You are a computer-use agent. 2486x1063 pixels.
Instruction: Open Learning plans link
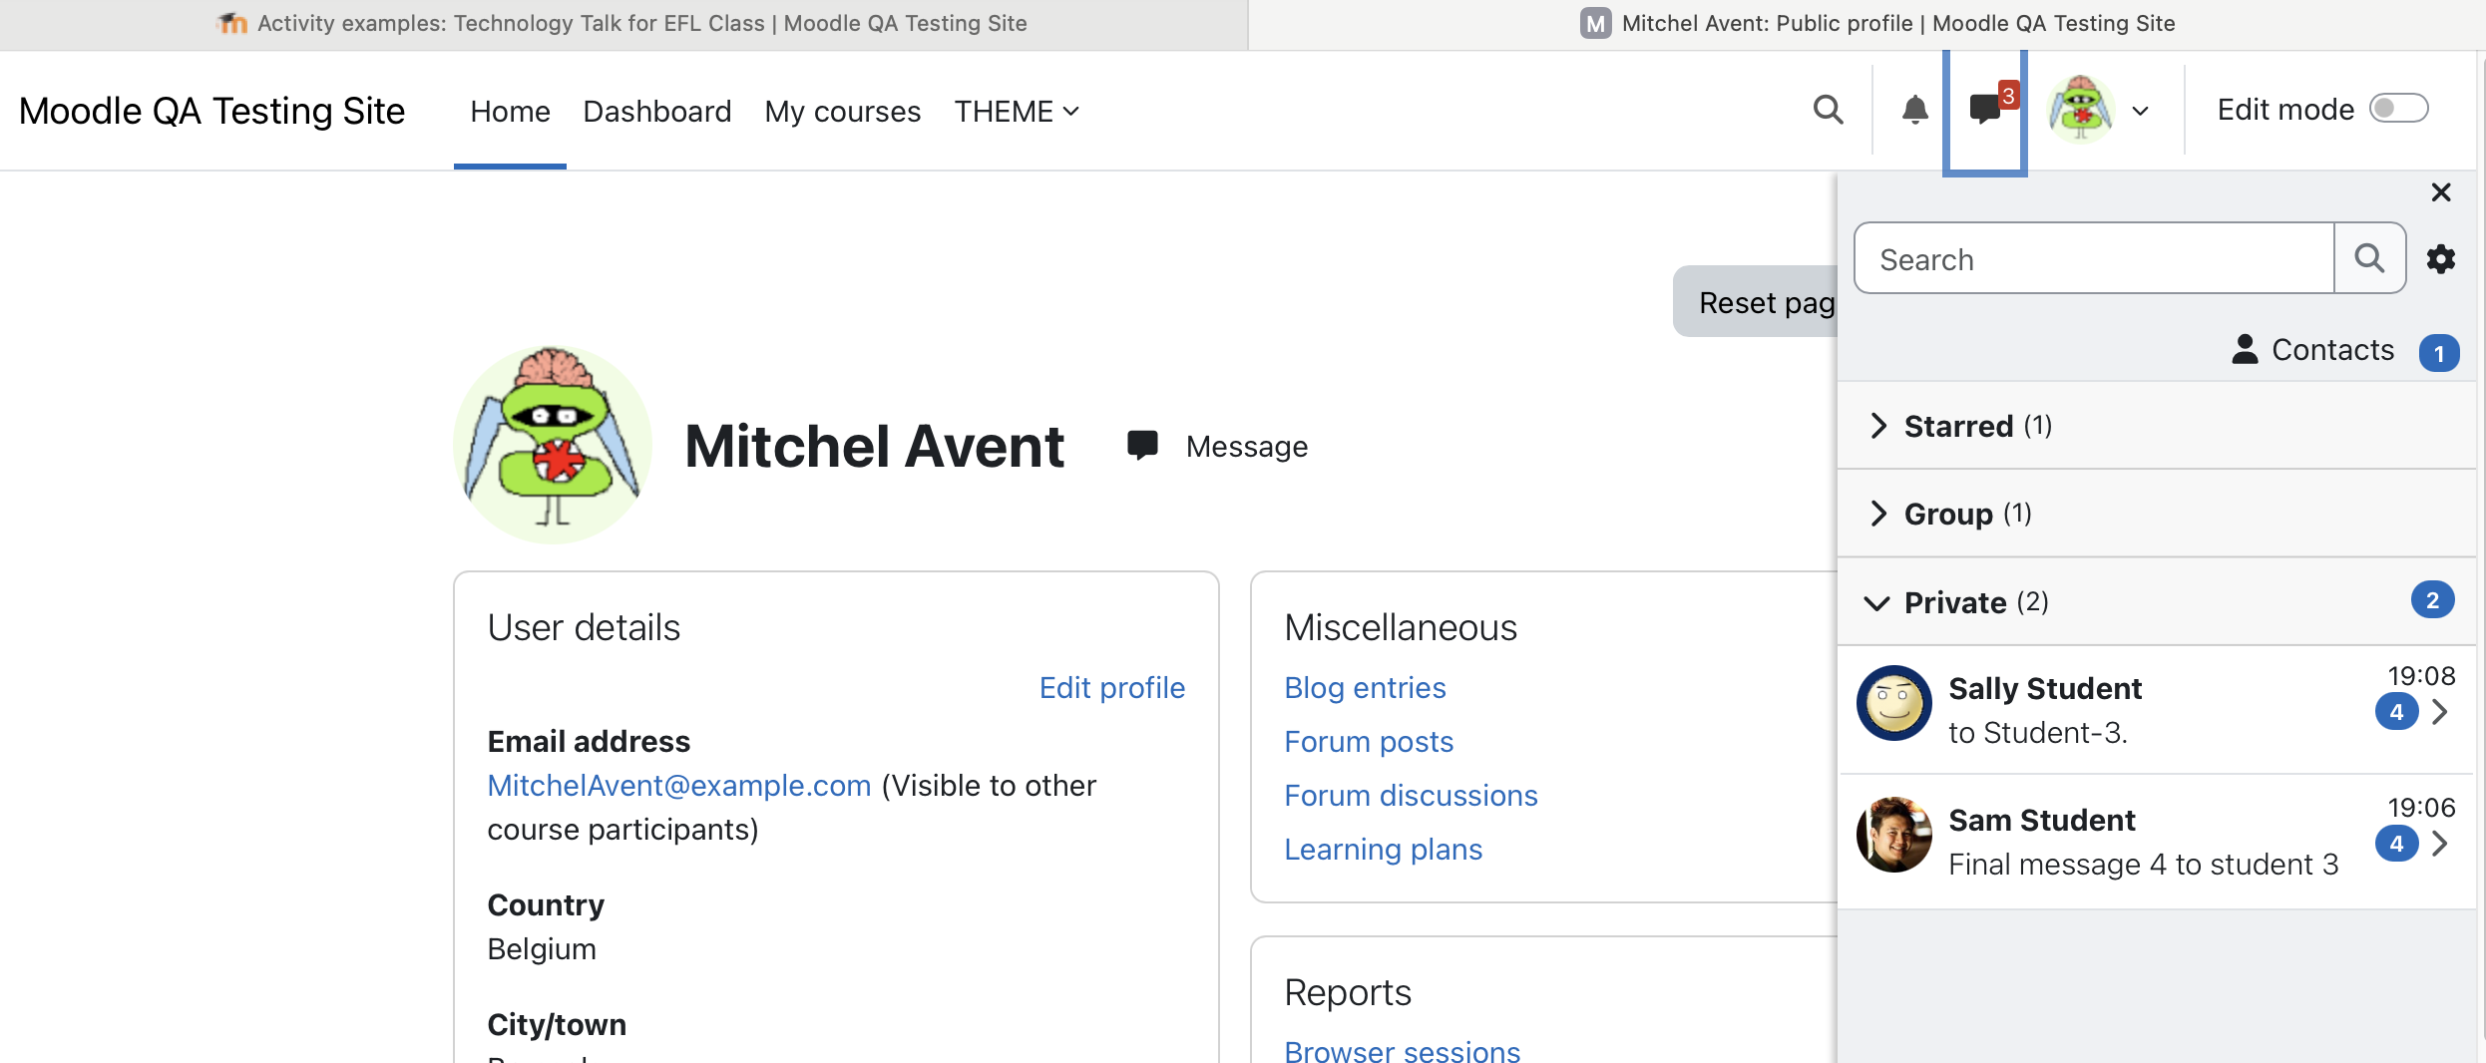(1383, 849)
